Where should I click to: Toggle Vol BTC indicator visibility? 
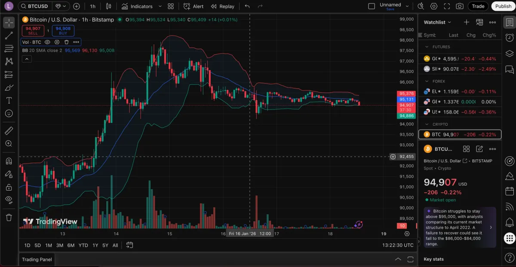point(48,42)
